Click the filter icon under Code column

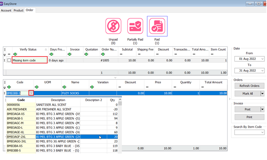coord(9,87)
